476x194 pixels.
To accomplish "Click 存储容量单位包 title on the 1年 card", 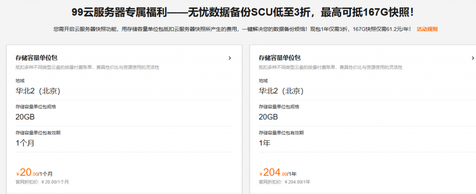I will [x=279, y=58].
